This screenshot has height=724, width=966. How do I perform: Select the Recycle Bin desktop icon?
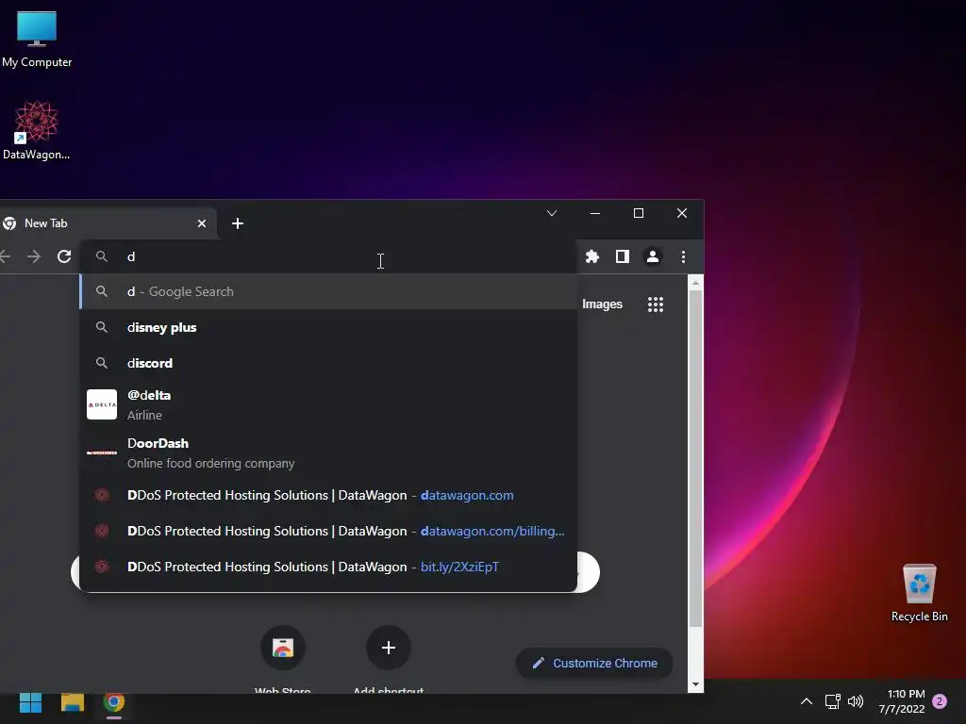point(919,593)
